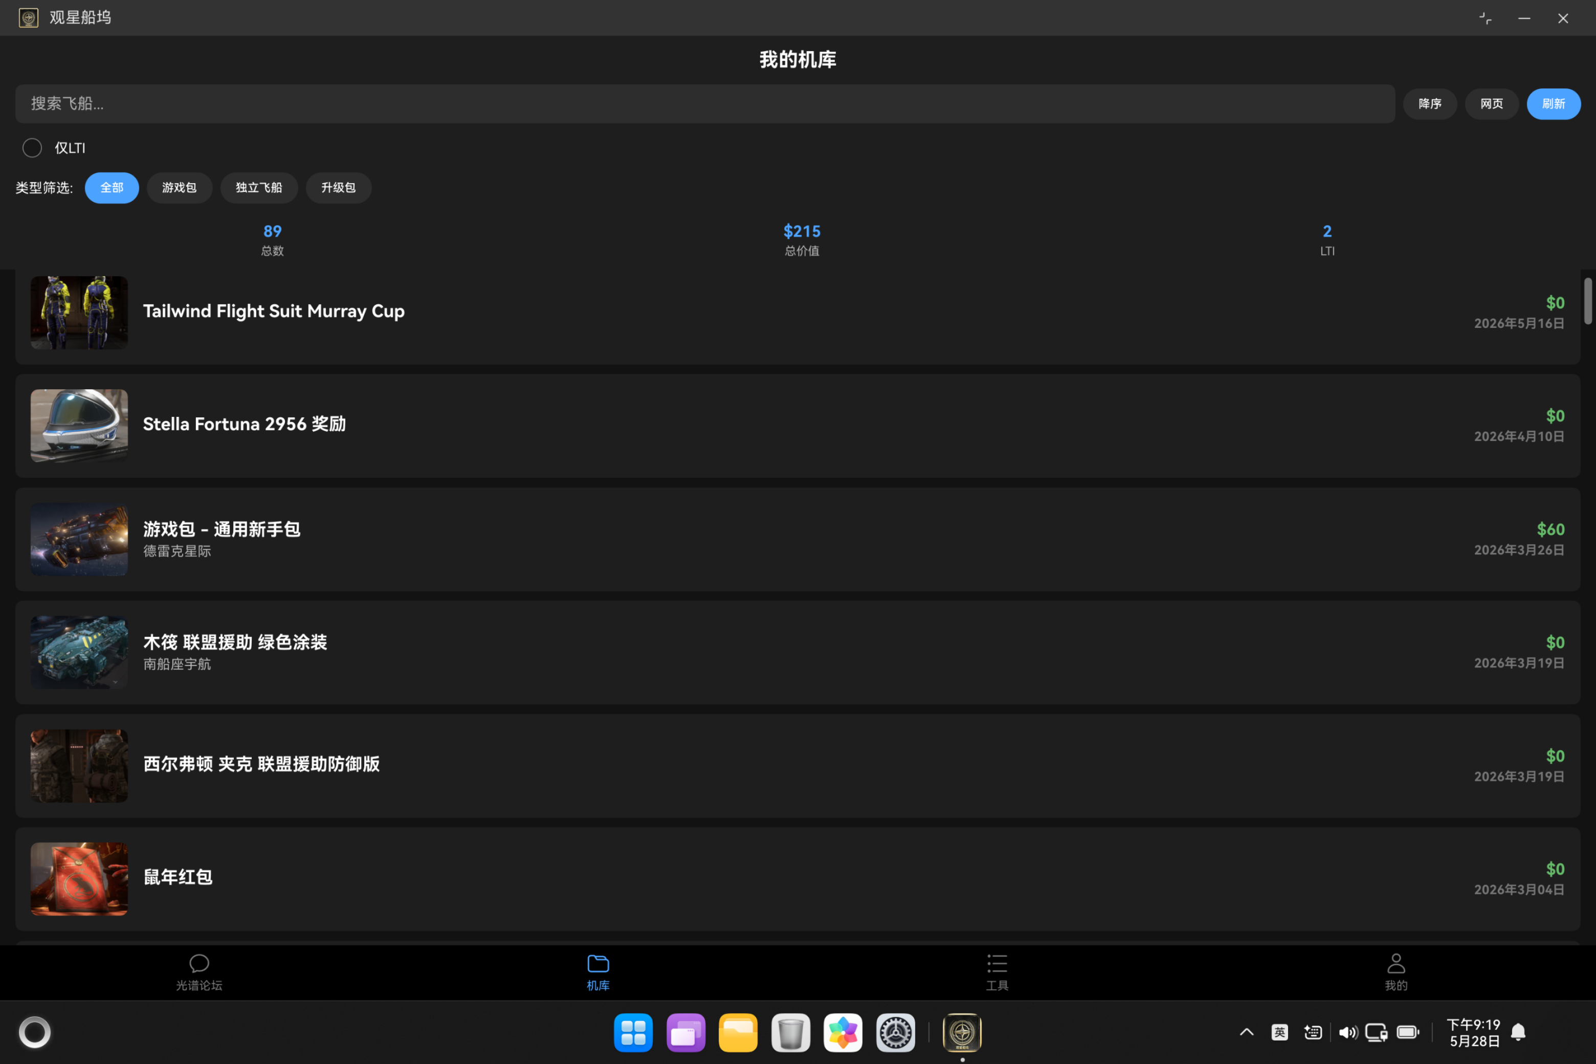
Task: Click the $215 总价值 total value
Action: coord(802,240)
